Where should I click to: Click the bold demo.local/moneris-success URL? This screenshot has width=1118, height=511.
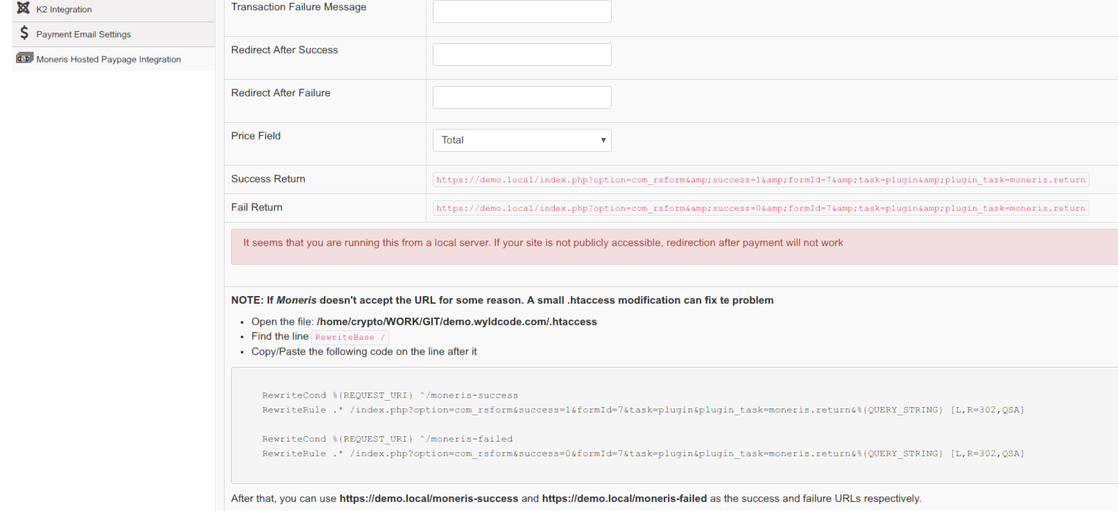429,499
